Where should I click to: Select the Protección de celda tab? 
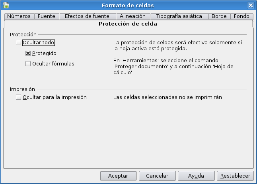pos(128,24)
